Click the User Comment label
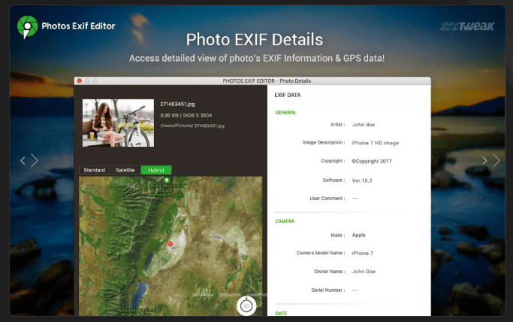513x322 pixels. [x=327, y=199]
